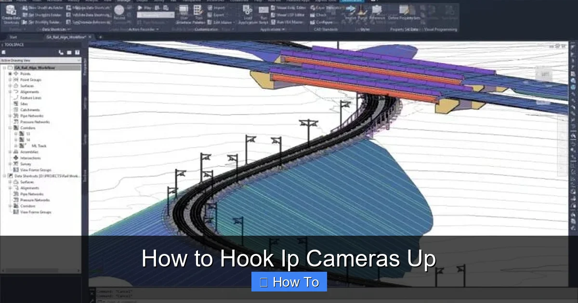Add a new drawing tab with plus
The height and width of the screenshot is (303, 578).
tap(100, 37)
